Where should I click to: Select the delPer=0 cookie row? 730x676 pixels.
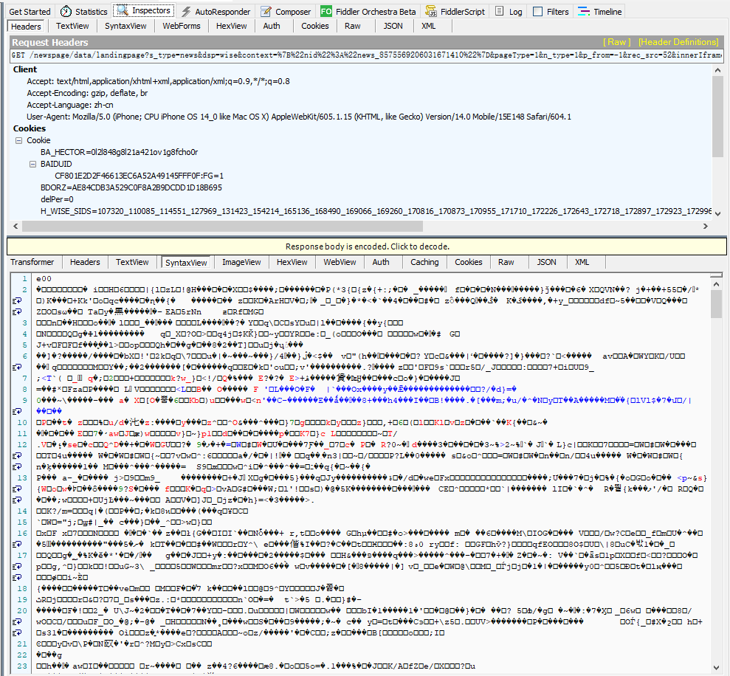[x=57, y=199]
